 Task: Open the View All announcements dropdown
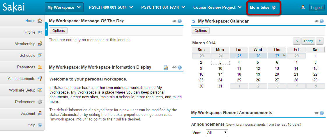click(217, 132)
